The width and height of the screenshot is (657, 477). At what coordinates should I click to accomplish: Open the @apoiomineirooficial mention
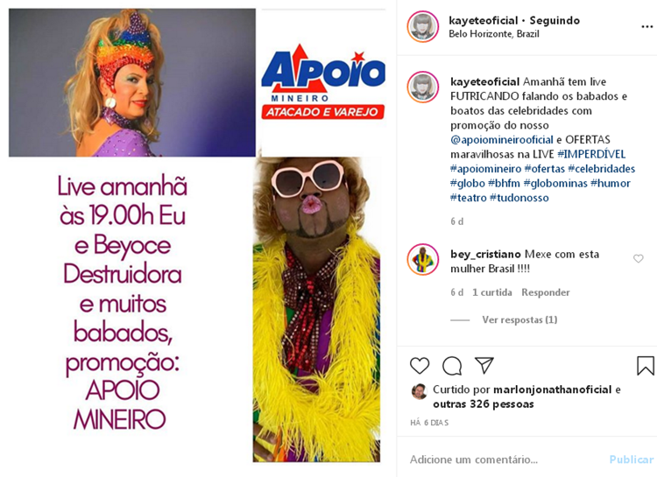[x=502, y=139]
